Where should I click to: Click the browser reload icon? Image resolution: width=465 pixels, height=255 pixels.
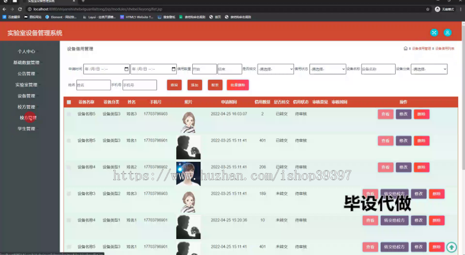[x=20, y=9]
